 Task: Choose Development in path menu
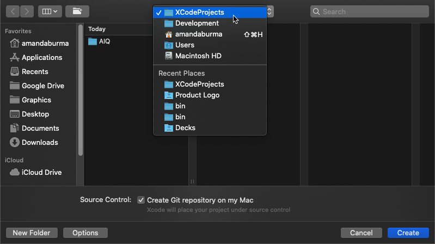[210, 23]
